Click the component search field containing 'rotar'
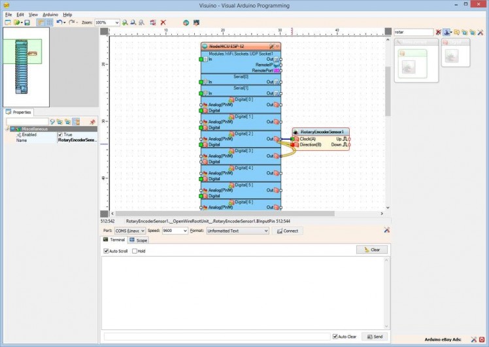The width and height of the screenshot is (489, 347). [413, 32]
